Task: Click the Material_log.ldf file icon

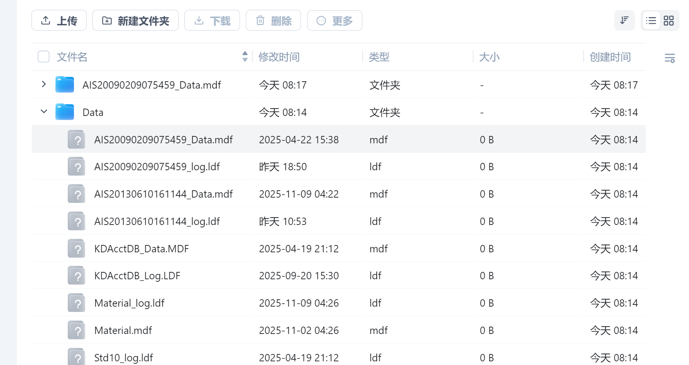Action: (x=76, y=303)
